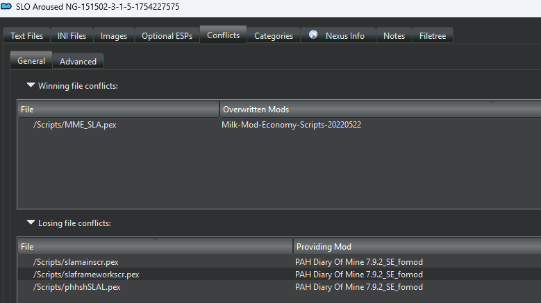This screenshot has height=303, width=541.
Task: Click PAH Diary provider for slamainscr.pex
Action: 359,262
